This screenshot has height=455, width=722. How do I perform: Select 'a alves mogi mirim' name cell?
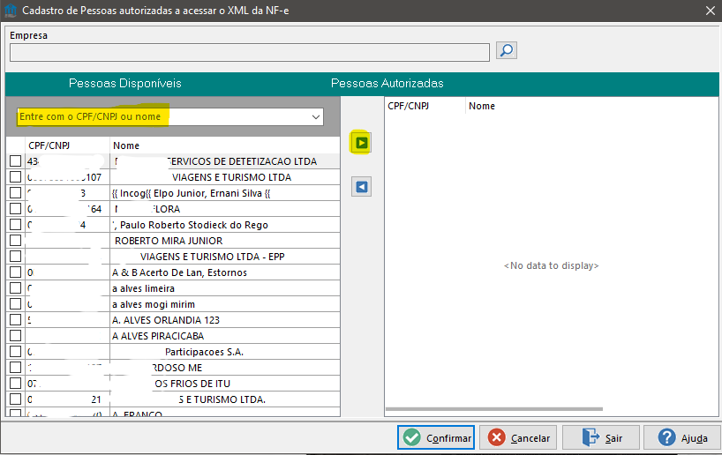pos(225,304)
